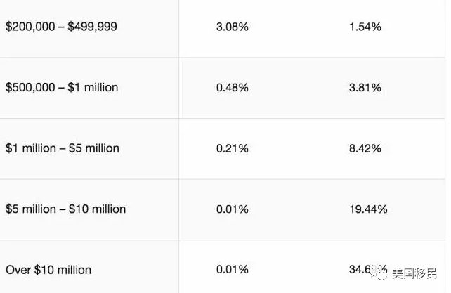Image resolution: width=451 pixels, height=293 pixels.
Task: Click the 0.21% cell value
Action: tap(233, 148)
